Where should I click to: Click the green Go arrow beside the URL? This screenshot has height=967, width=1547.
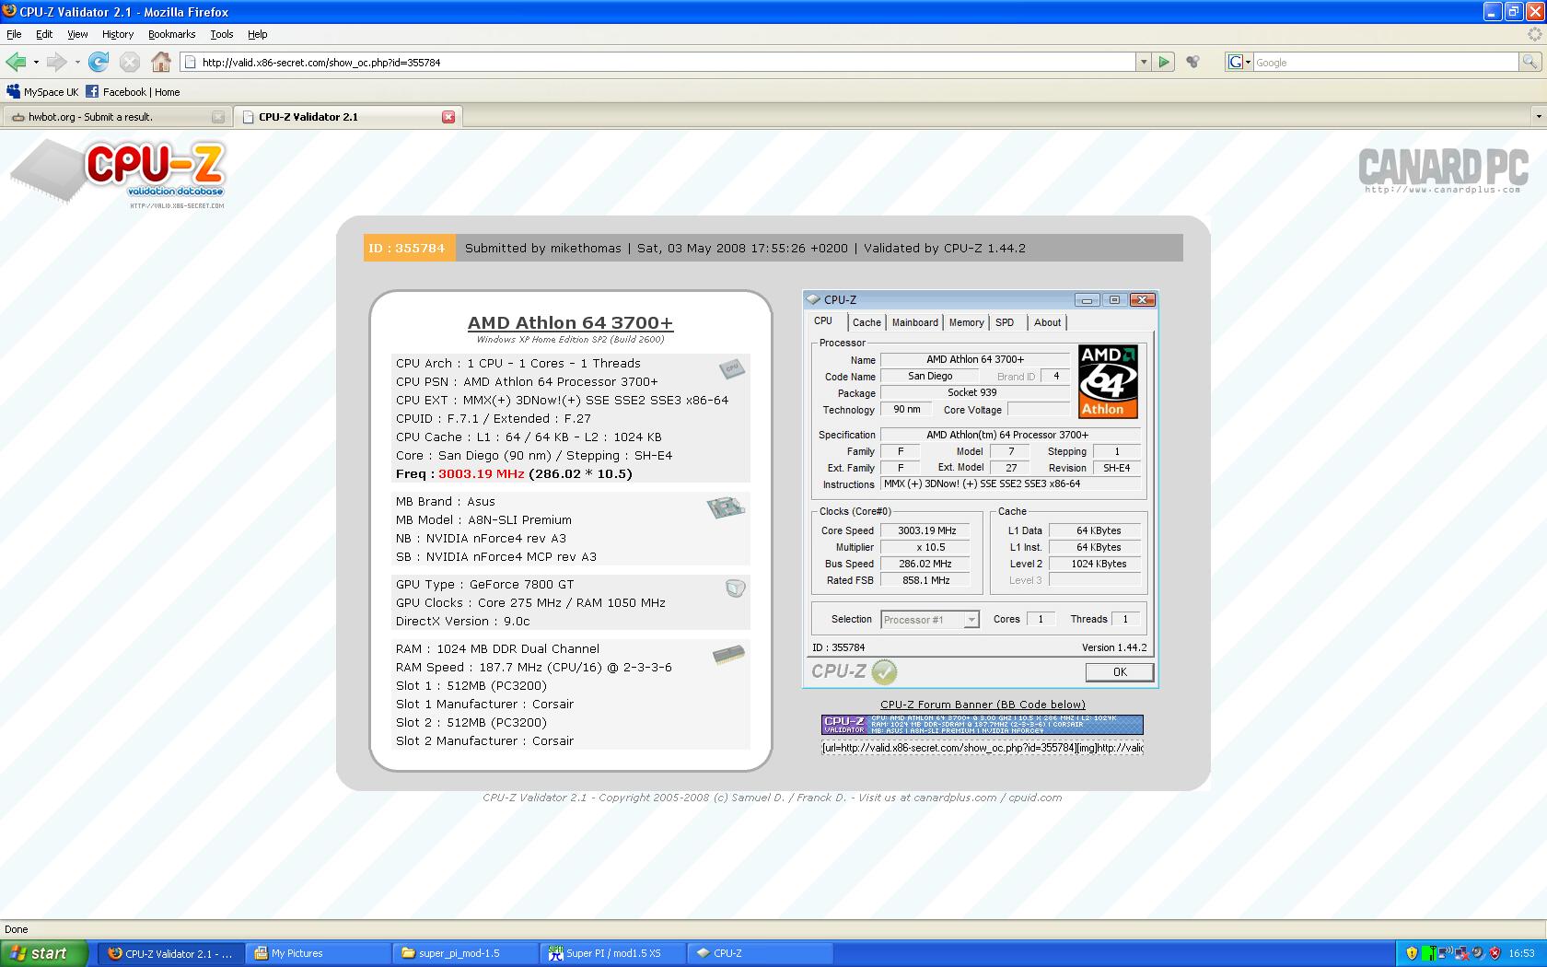pos(1164,62)
